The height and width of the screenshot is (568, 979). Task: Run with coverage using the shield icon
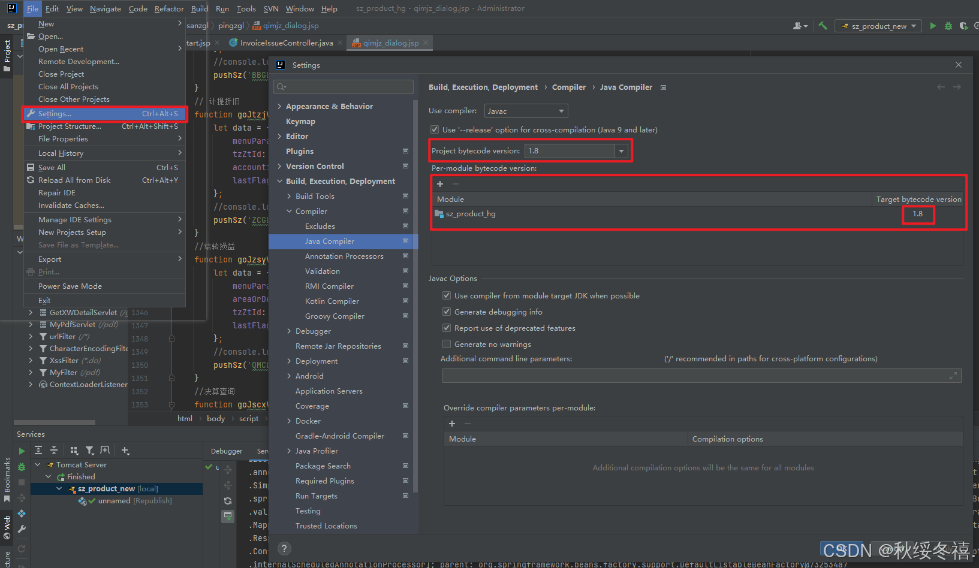963,26
